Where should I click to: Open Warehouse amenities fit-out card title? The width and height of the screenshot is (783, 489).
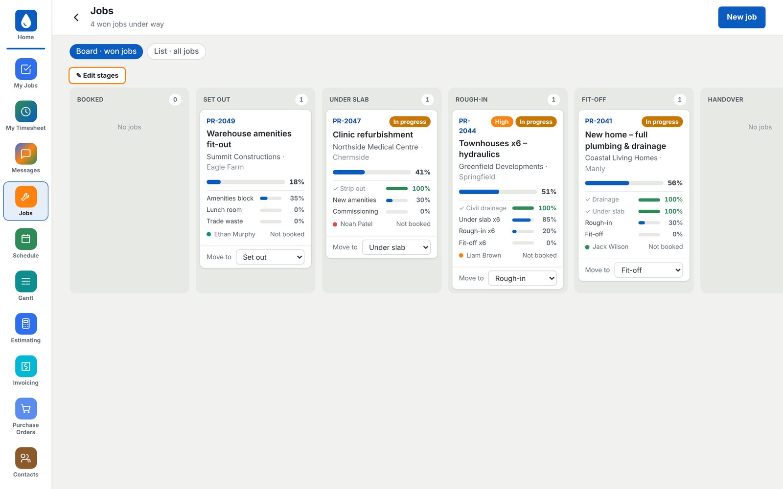[x=249, y=139]
